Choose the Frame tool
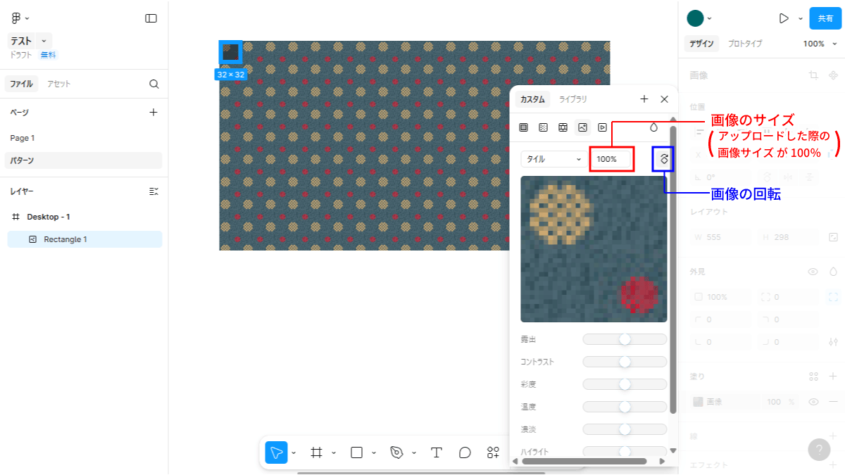Image resolution: width=845 pixels, height=475 pixels. 317,452
